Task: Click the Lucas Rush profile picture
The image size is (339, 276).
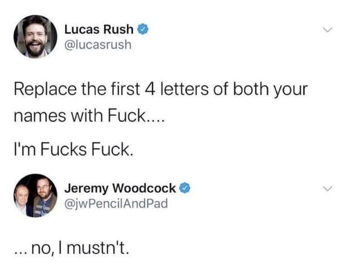Action: (35, 36)
